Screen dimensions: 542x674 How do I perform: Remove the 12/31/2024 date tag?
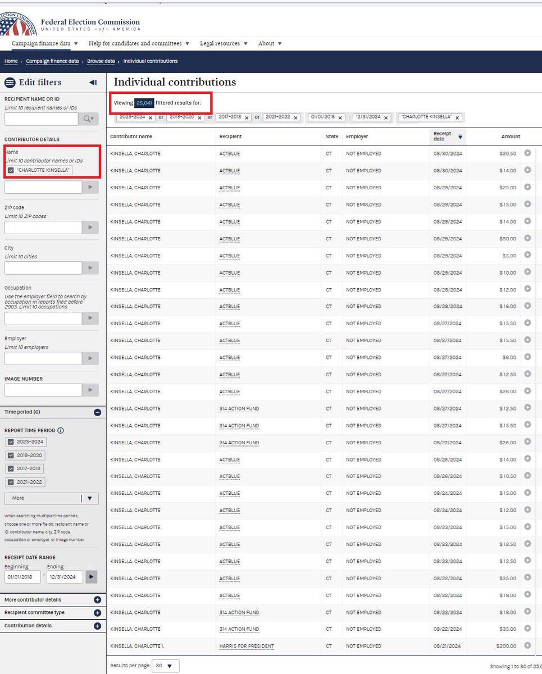point(386,118)
